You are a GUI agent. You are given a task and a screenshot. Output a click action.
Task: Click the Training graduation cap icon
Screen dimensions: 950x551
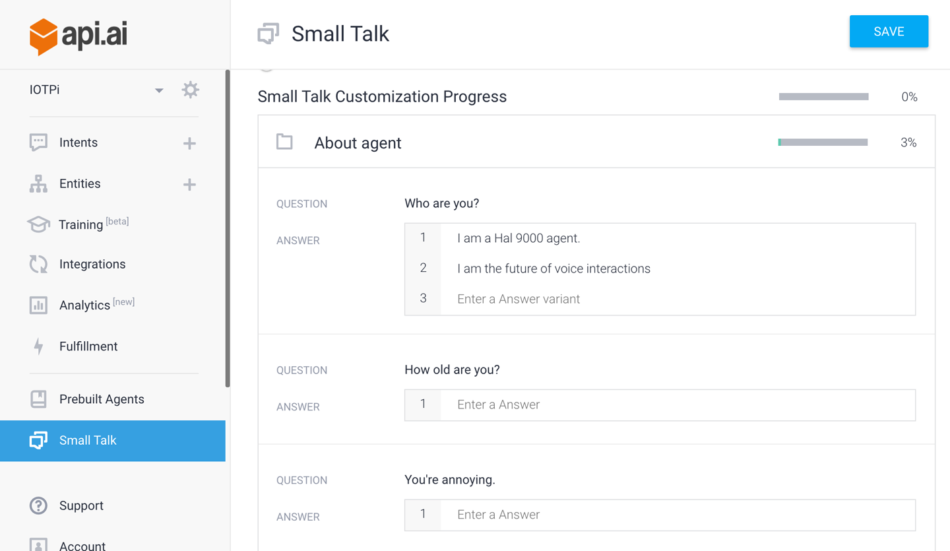[38, 224]
